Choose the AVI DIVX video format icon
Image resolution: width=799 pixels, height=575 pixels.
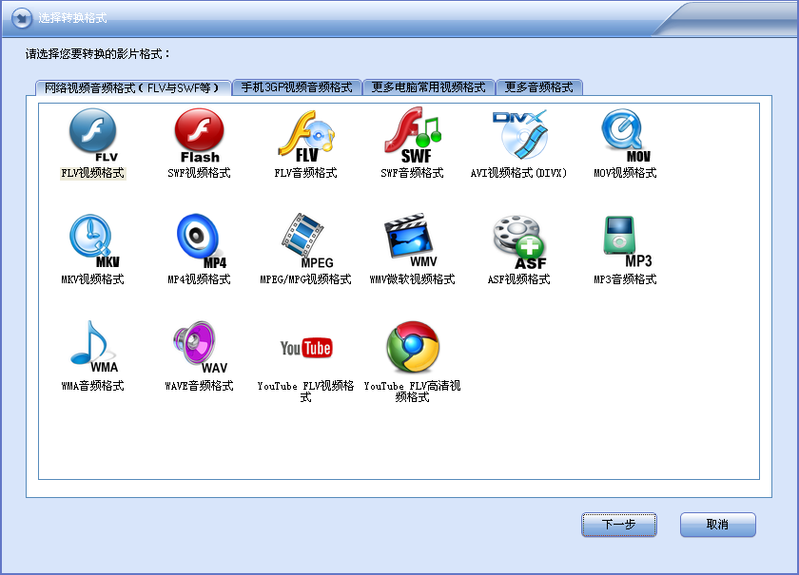click(x=518, y=135)
